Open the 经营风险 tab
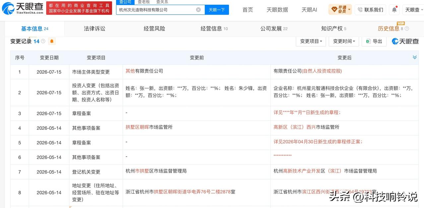 pos(154,29)
